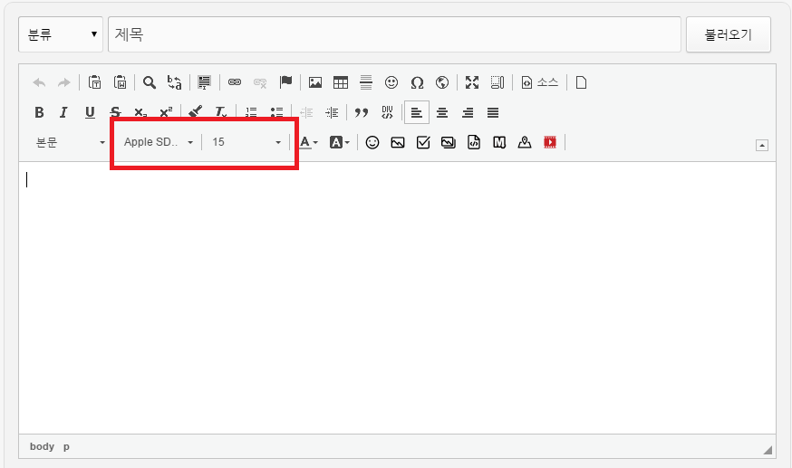The image size is (792, 468).
Task: Insert a block quote
Action: (x=362, y=113)
